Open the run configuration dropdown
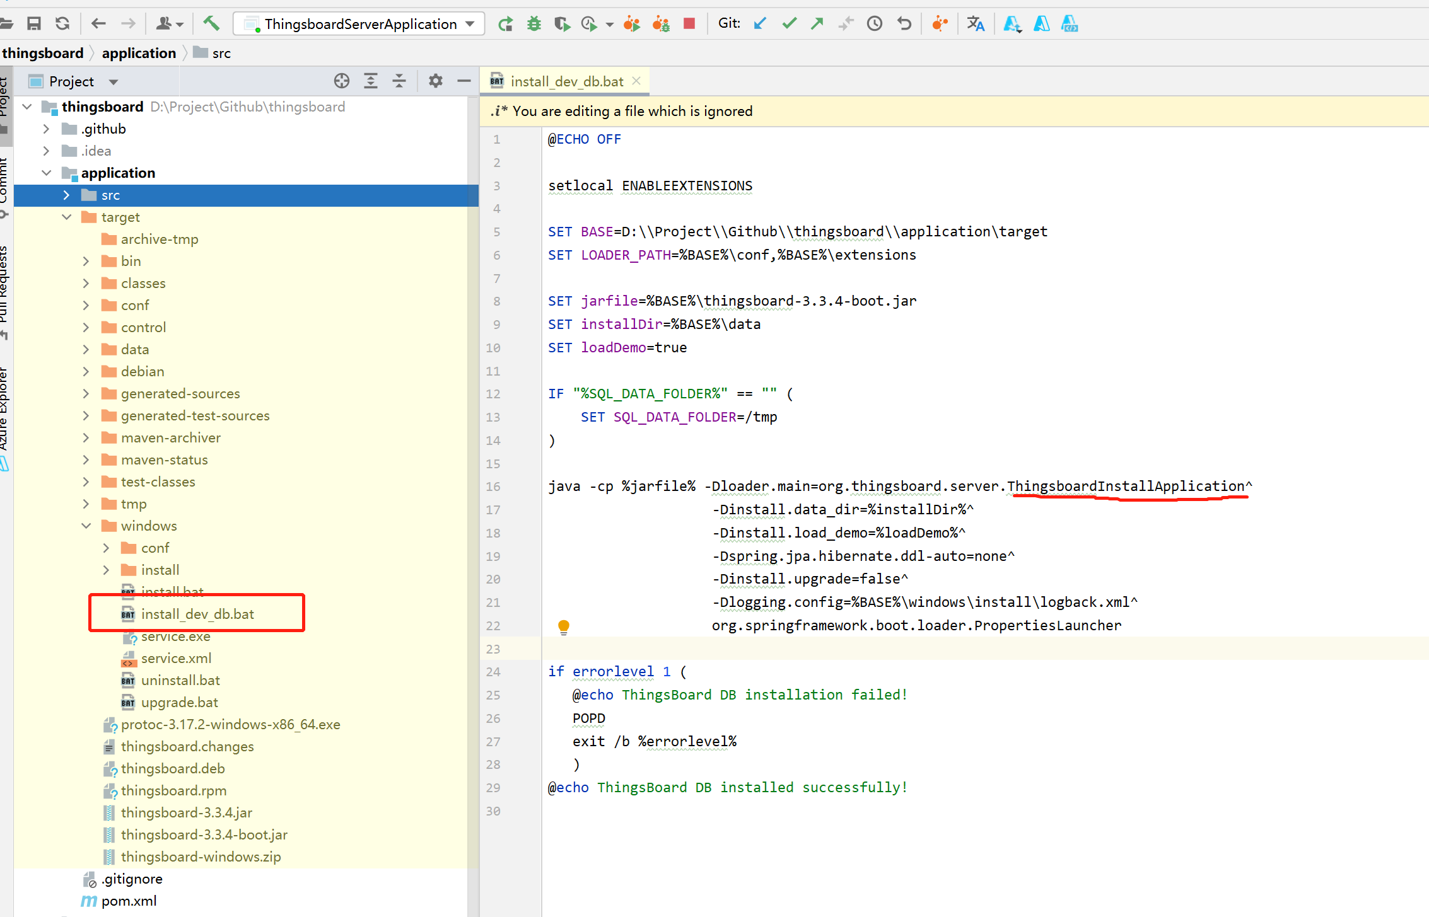The height and width of the screenshot is (917, 1429). (x=359, y=24)
